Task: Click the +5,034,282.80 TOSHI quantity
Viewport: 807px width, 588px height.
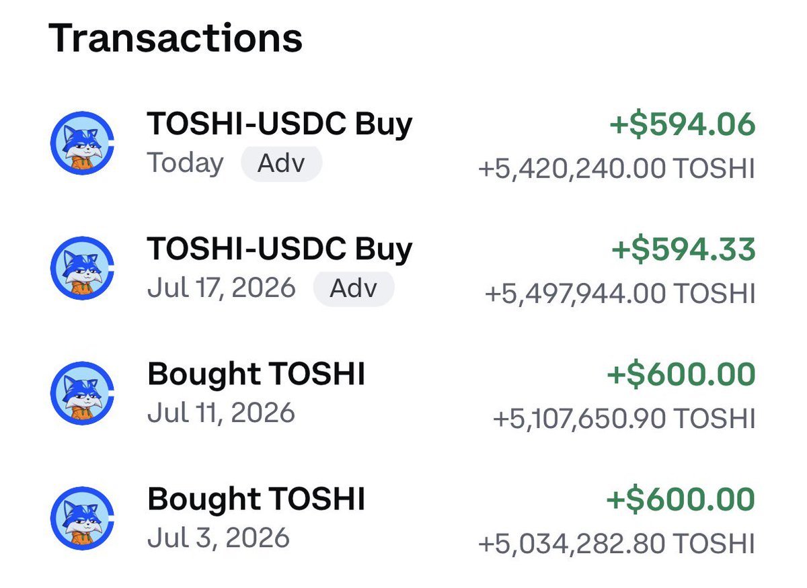Action: 617,544
